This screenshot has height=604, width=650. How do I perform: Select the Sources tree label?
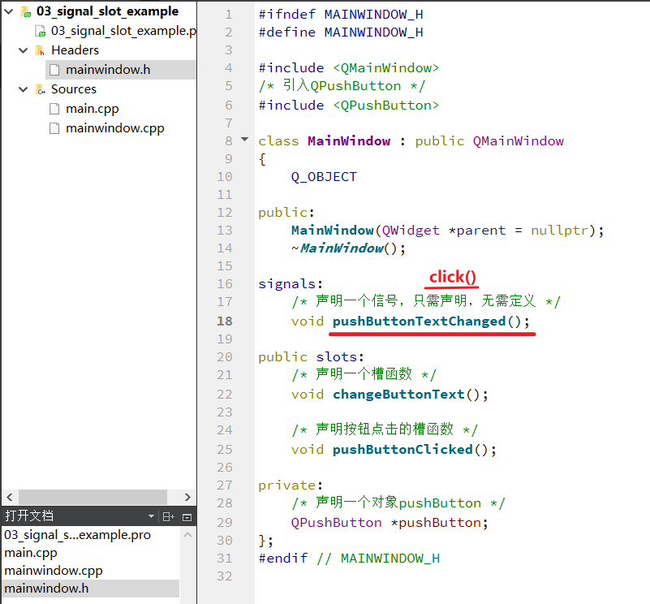point(73,89)
